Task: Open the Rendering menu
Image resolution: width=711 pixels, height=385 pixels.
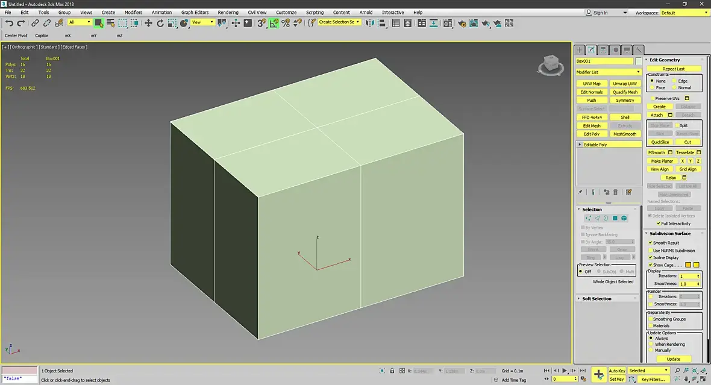Action: [x=228, y=12]
